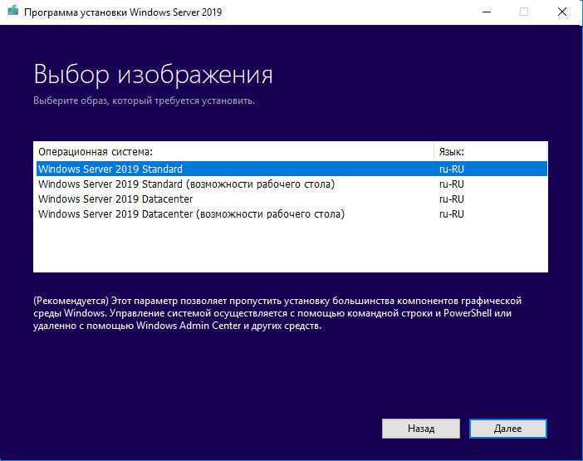Click the "Язык" column header
Screen dimensions: 583x461
coord(451,152)
